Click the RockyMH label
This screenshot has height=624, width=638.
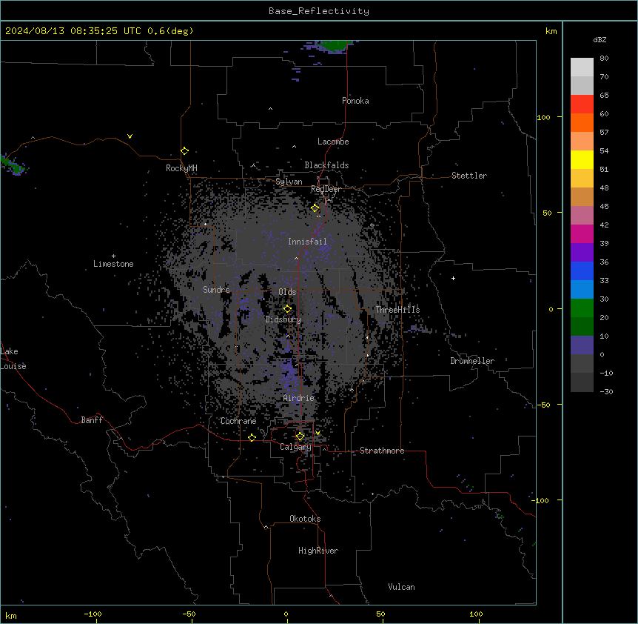click(181, 168)
